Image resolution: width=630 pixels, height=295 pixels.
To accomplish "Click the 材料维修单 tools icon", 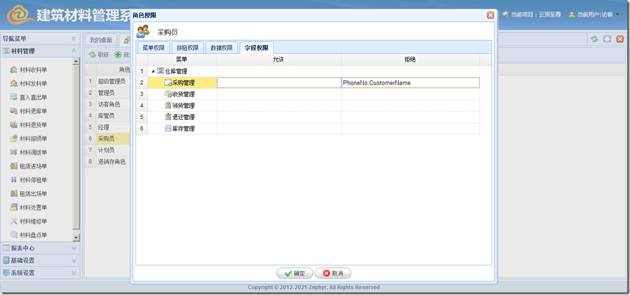I will pos(14,221).
